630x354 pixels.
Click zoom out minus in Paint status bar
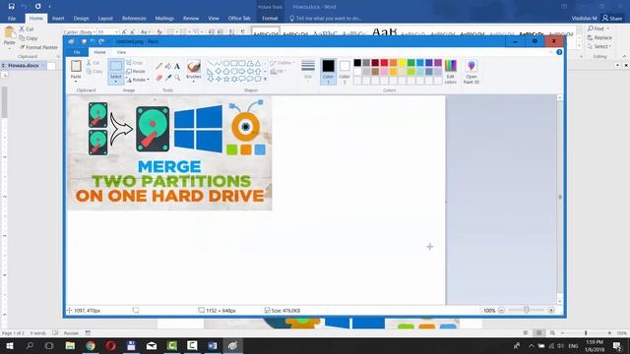[x=501, y=311]
